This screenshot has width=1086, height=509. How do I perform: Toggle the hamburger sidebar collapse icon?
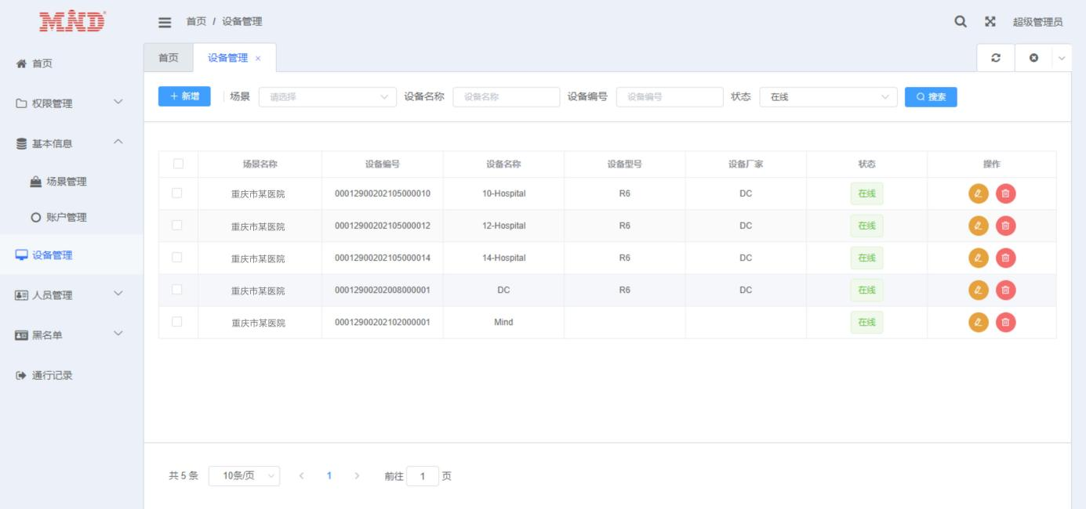(165, 22)
